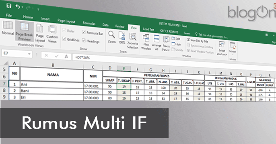Click the Unhide window button
This screenshot has height=144, width=276.
177,50
